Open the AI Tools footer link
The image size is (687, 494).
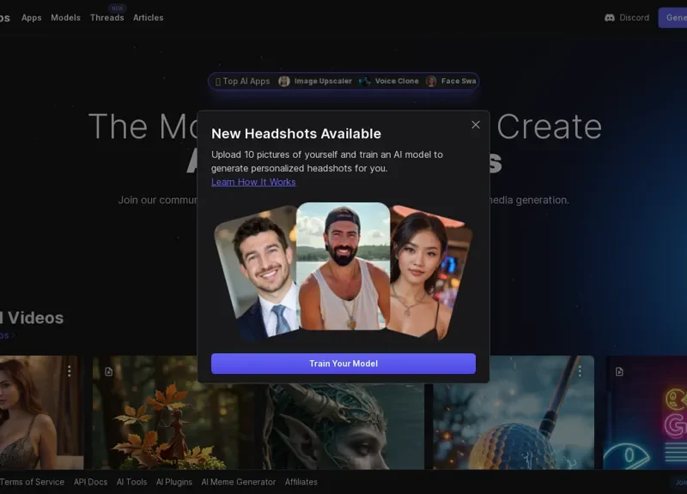131,482
